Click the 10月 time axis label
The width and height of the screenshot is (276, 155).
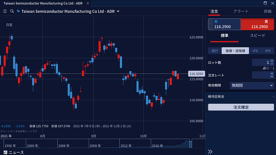click(x=143, y=136)
